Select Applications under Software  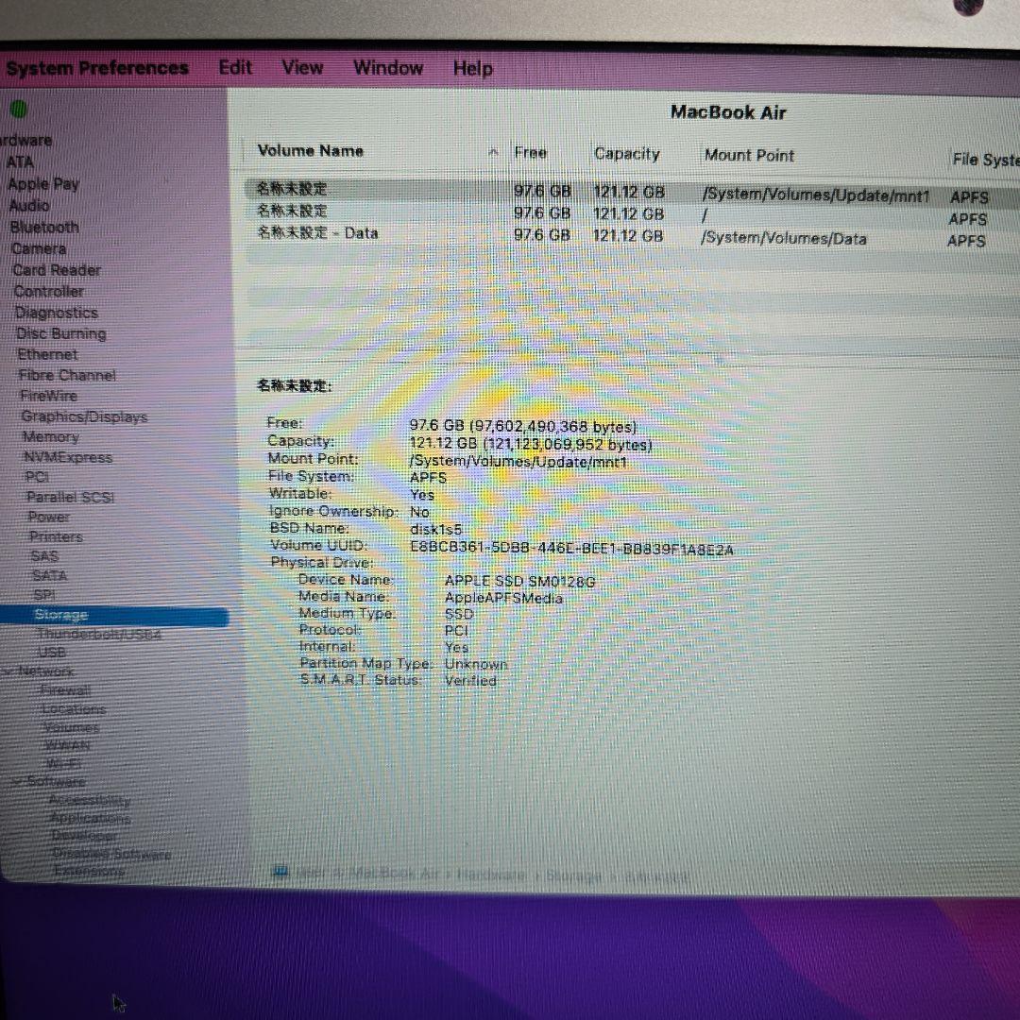90,818
